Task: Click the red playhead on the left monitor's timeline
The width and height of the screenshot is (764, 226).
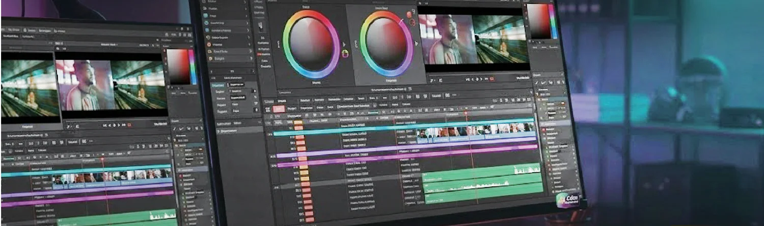Action: click(101, 159)
